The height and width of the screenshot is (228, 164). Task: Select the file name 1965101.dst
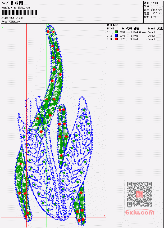[16, 18]
